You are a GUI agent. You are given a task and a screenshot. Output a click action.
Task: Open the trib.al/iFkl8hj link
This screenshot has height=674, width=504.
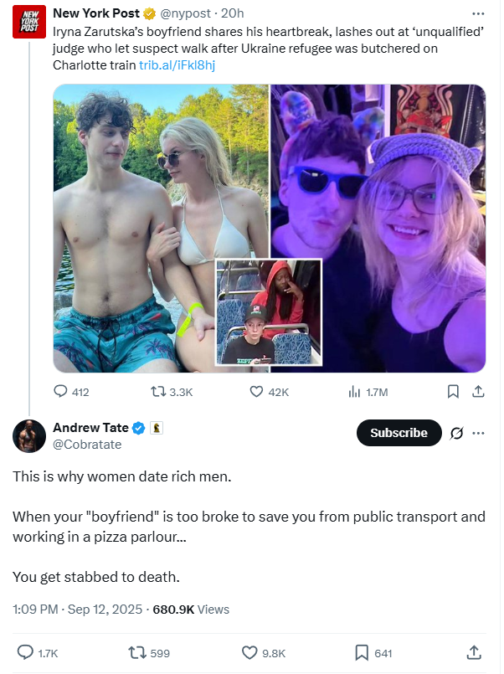click(177, 65)
